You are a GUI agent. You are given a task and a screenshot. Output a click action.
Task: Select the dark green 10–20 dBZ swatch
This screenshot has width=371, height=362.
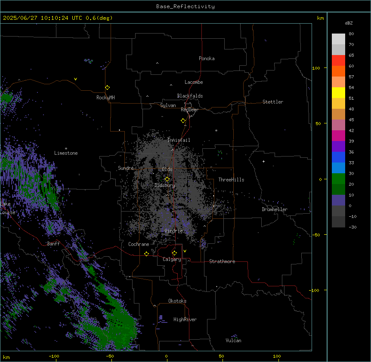(x=338, y=190)
